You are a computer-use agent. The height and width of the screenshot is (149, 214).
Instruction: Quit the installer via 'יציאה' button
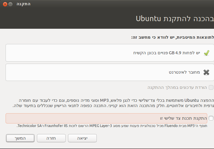(x=82, y=138)
